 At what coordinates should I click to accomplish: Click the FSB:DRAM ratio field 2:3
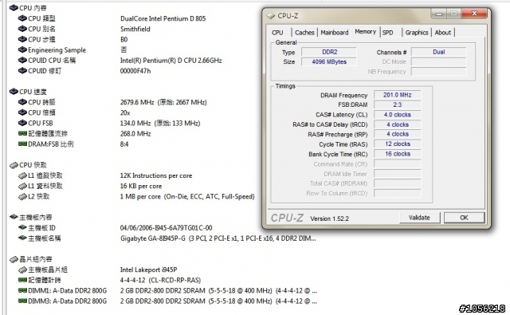click(x=397, y=104)
